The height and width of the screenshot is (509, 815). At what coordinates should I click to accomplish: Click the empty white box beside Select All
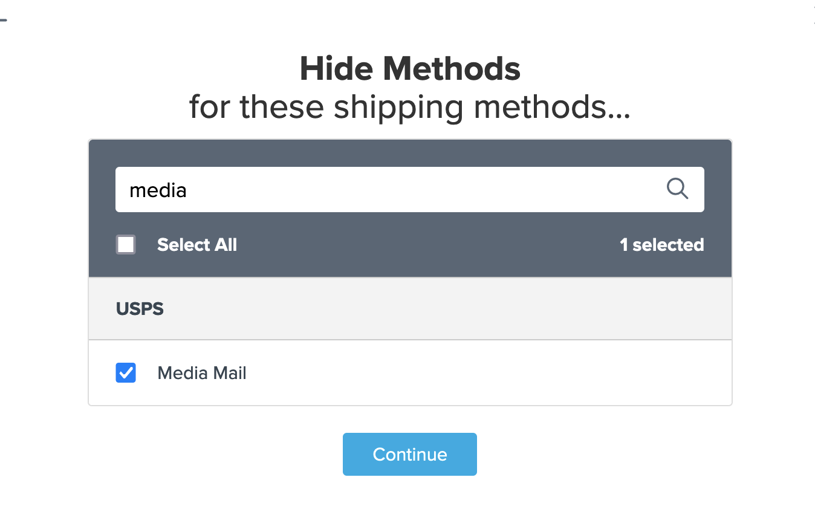(126, 245)
